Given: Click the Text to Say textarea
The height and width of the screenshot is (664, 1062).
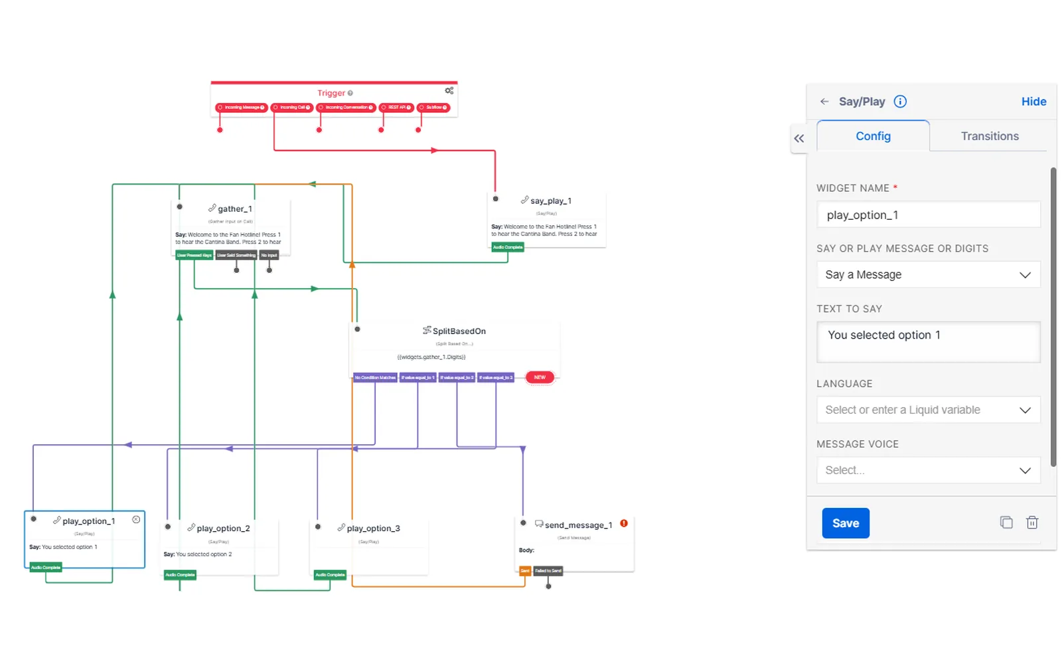Looking at the screenshot, I should 928,342.
